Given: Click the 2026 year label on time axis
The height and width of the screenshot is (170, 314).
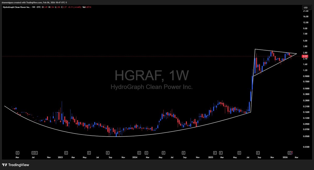Looking at the screenshot, I should click(285, 157).
